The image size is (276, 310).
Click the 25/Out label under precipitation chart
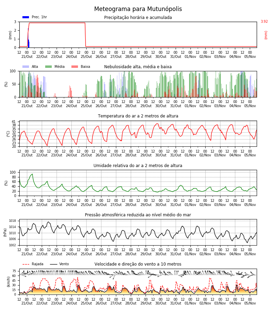coord(86,56)
